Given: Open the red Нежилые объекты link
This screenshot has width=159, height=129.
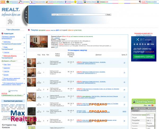Looking at the screenshot, I should [x=10, y=56].
